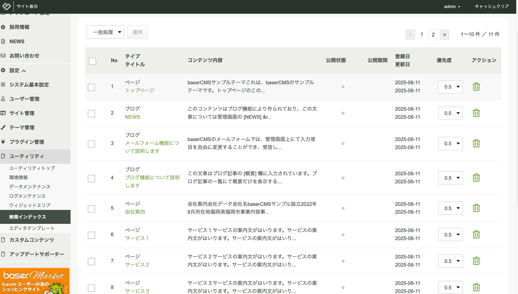Open priority dropdown for row 2 NEWS

pyautogui.click(x=450, y=113)
